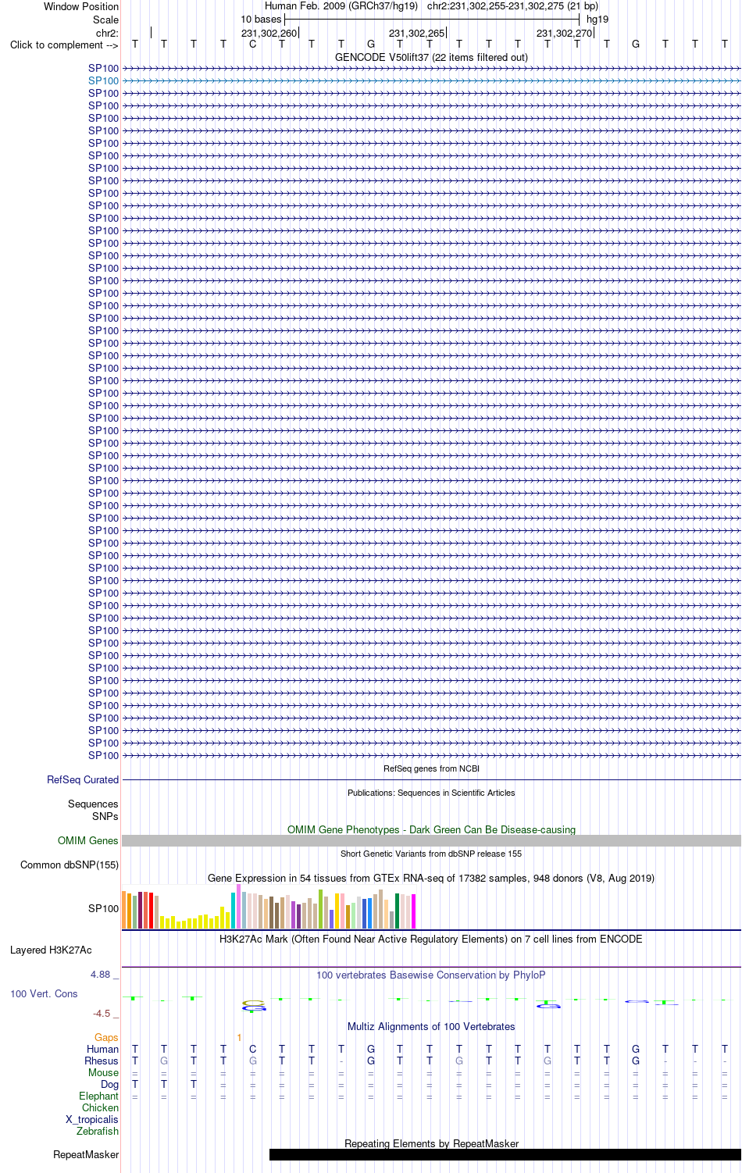The height and width of the screenshot is (1173, 742).
Task: Open 'Publications: Sequences in Scientific Articles' title
Action: click(431, 793)
